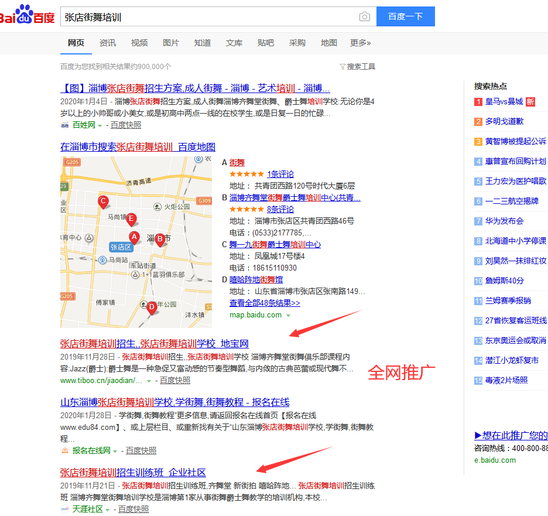Open hot search 华为发布会
Image resolution: width=548 pixels, height=516 pixels.
504,221
